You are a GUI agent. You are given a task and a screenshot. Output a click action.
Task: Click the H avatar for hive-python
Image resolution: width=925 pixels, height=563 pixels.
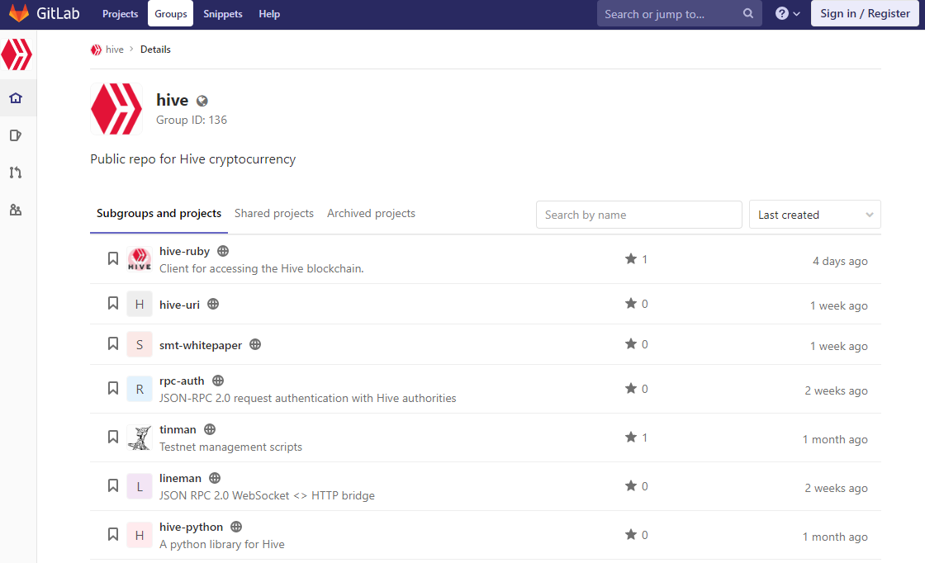click(x=140, y=535)
